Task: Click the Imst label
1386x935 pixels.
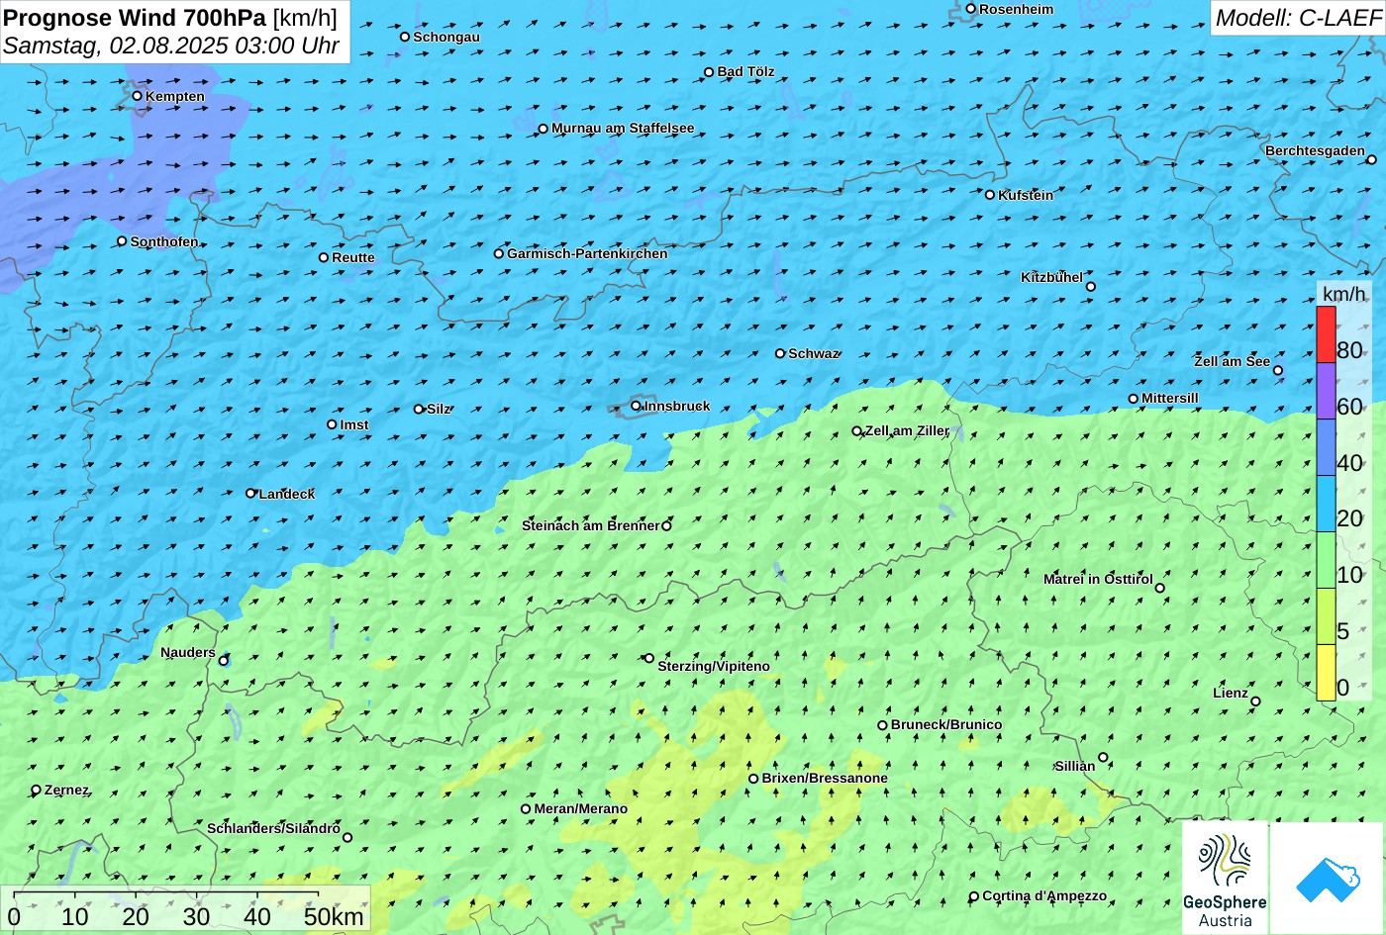Action: [354, 425]
